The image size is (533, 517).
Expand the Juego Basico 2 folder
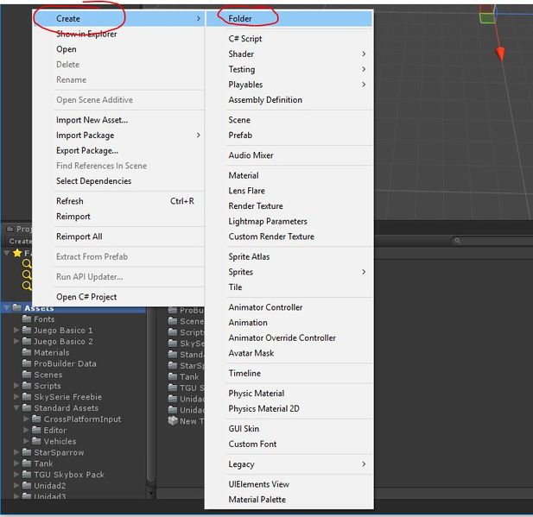pyautogui.click(x=16, y=341)
